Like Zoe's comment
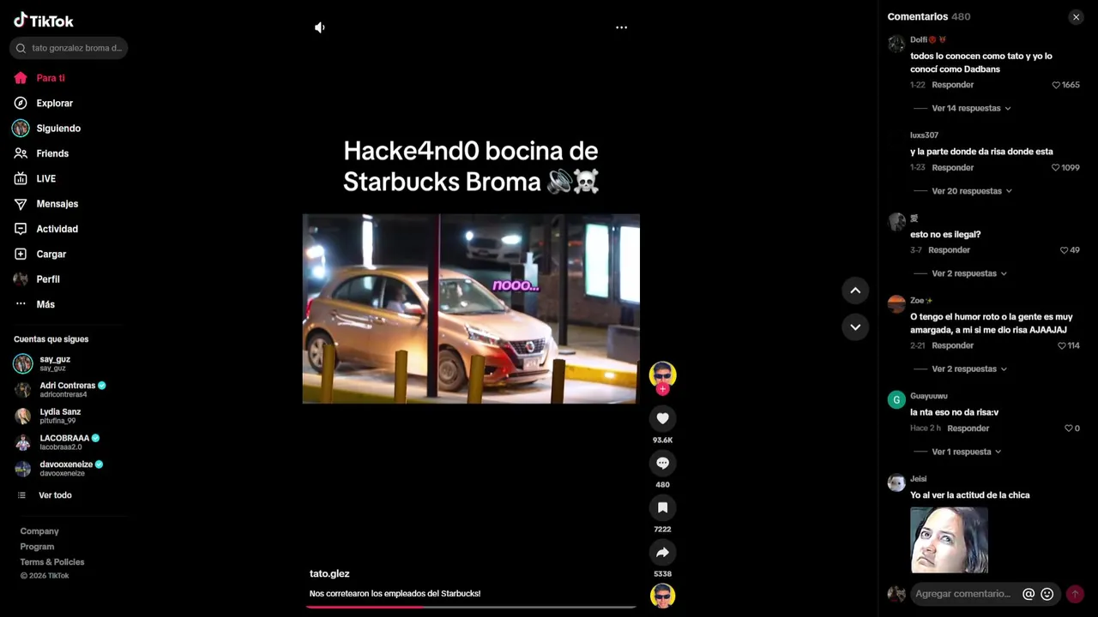 [x=1061, y=345]
